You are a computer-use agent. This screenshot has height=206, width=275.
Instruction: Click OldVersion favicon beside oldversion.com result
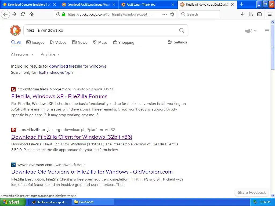[x=13, y=165]
